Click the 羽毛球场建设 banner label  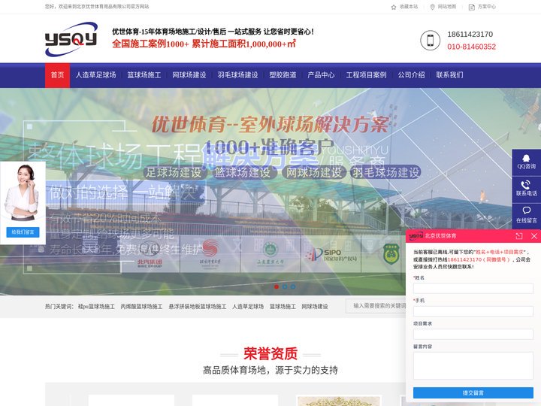click(385, 172)
